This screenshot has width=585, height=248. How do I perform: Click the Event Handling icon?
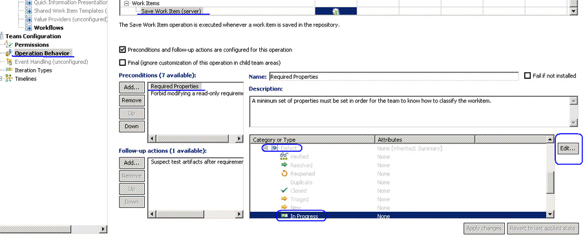tap(9, 62)
